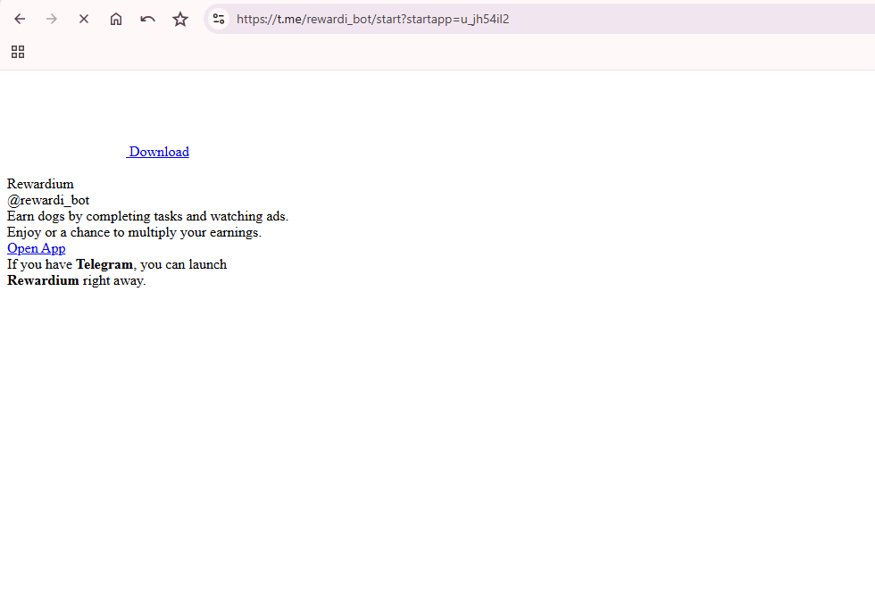
Task: Click the undo curved arrow icon
Action: click(148, 19)
